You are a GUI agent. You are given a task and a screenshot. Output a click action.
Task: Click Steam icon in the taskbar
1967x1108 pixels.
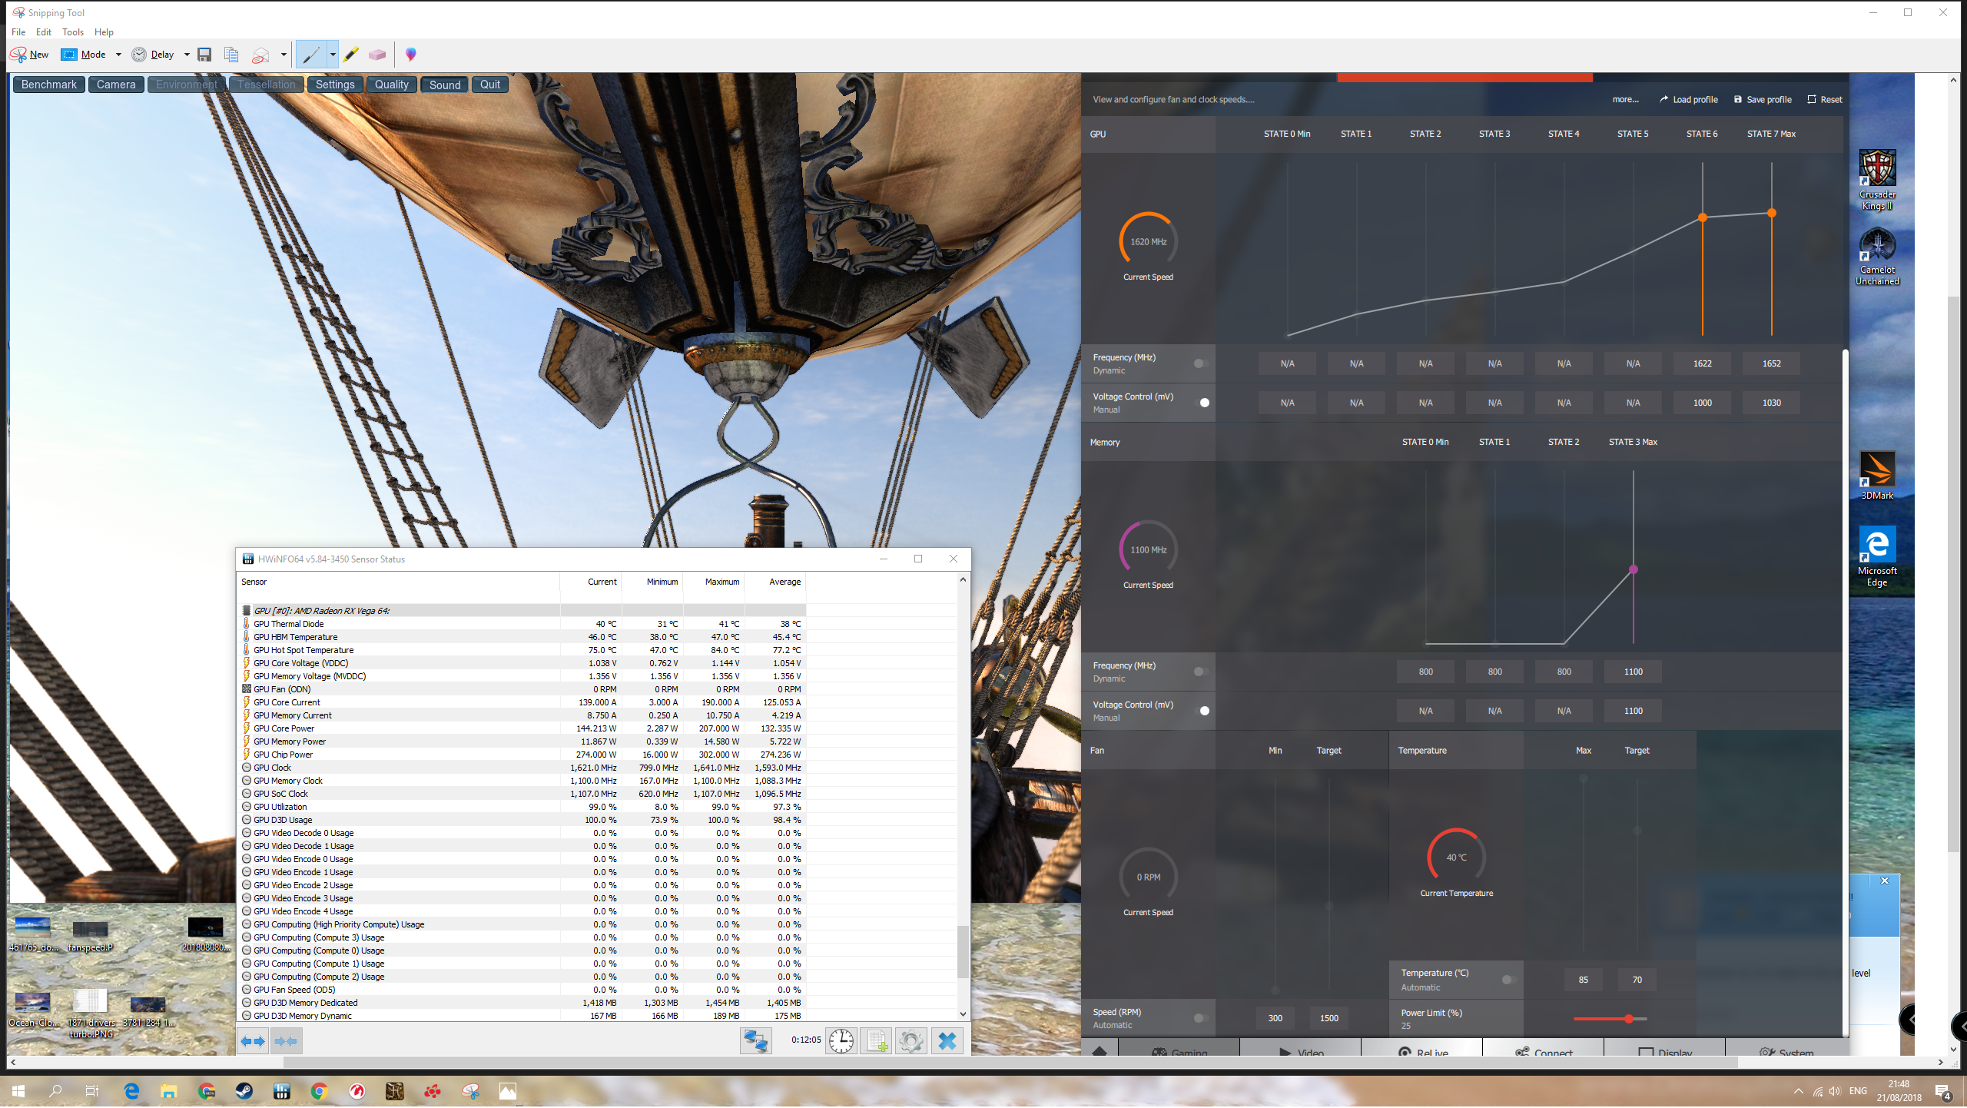[244, 1092]
